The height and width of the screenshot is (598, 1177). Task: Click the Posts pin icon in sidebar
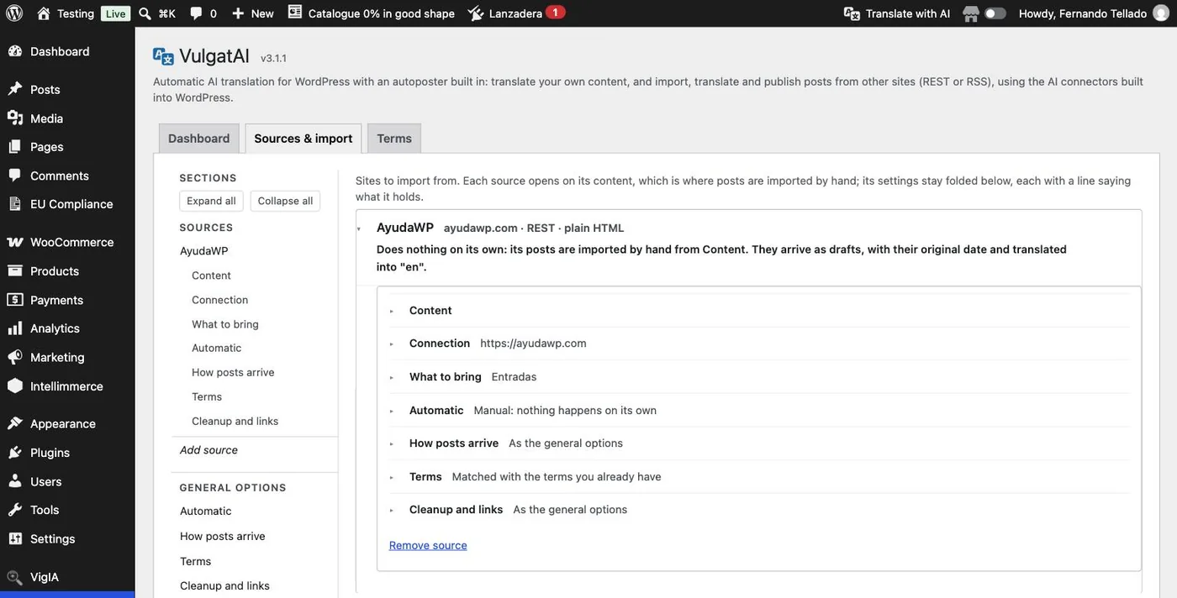[14, 89]
